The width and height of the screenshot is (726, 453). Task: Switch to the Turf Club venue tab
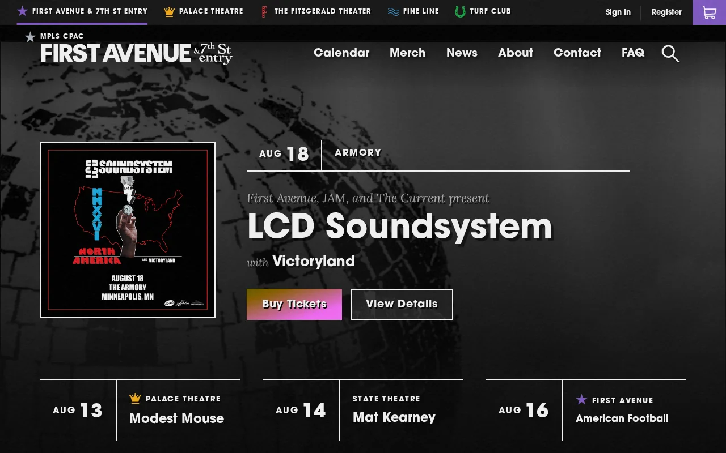click(483, 11)
